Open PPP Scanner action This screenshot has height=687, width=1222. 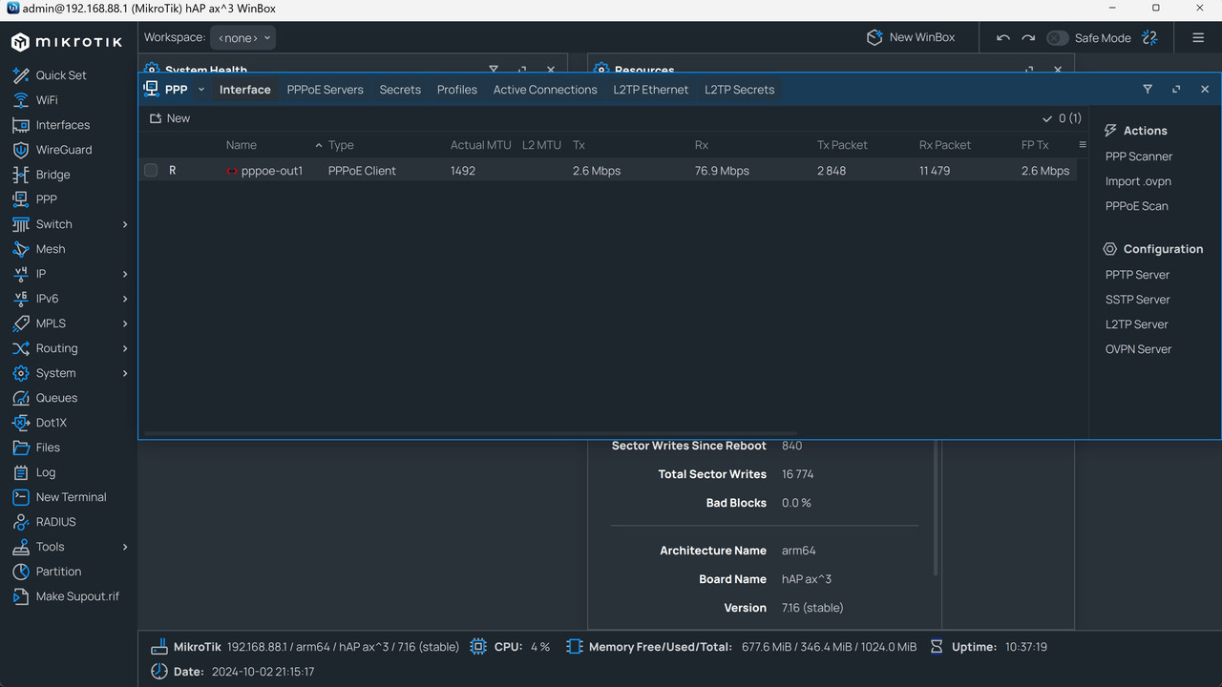tap(1139, 156)
